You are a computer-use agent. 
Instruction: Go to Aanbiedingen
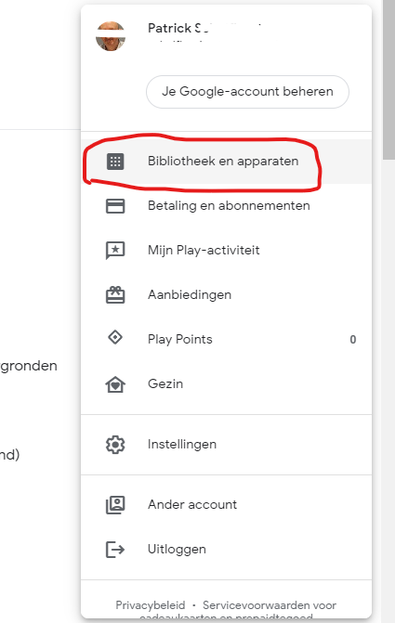[x=226, y=295]
